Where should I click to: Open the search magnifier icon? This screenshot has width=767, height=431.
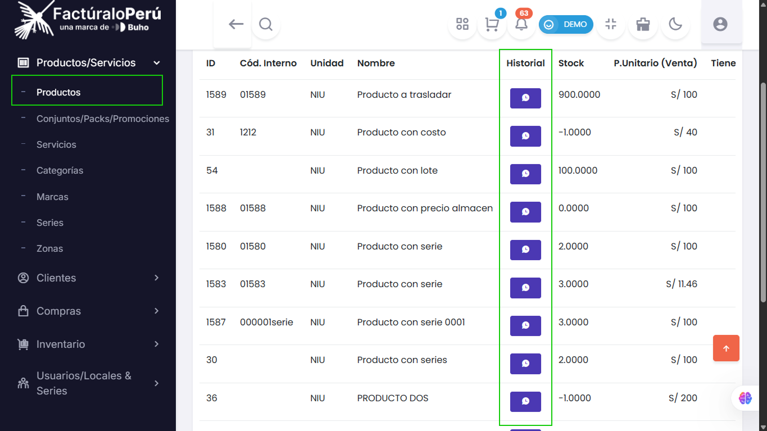(266, 24)
